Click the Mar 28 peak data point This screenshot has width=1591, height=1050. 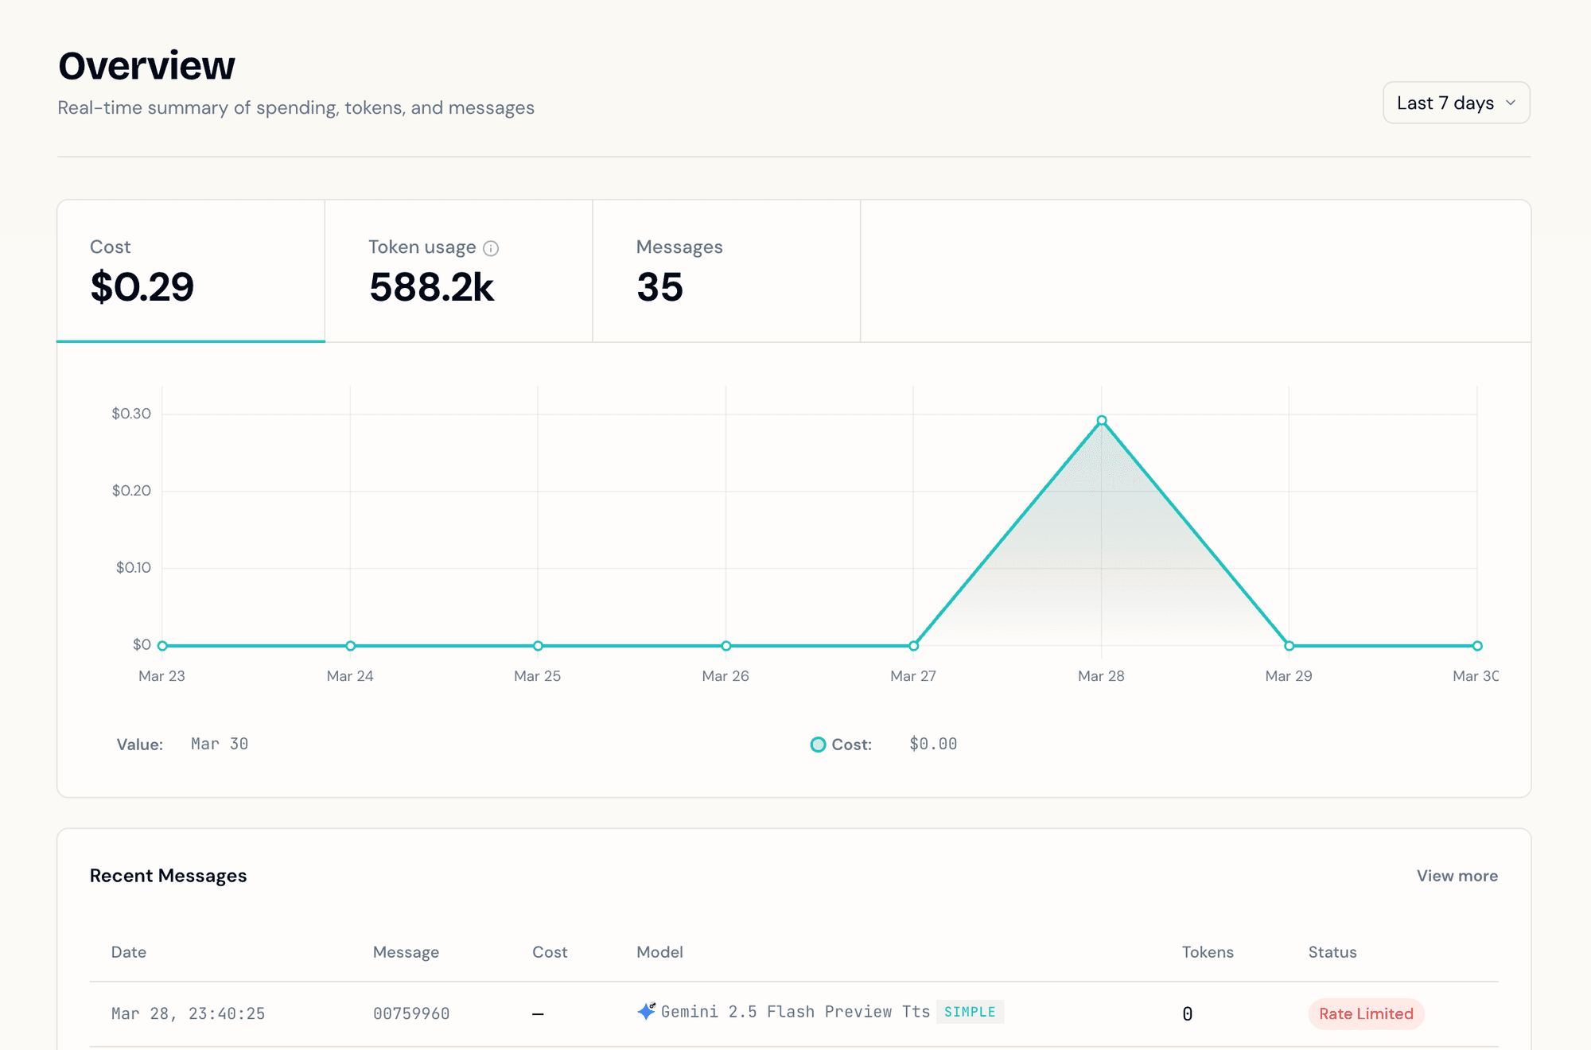point(1101,419)
